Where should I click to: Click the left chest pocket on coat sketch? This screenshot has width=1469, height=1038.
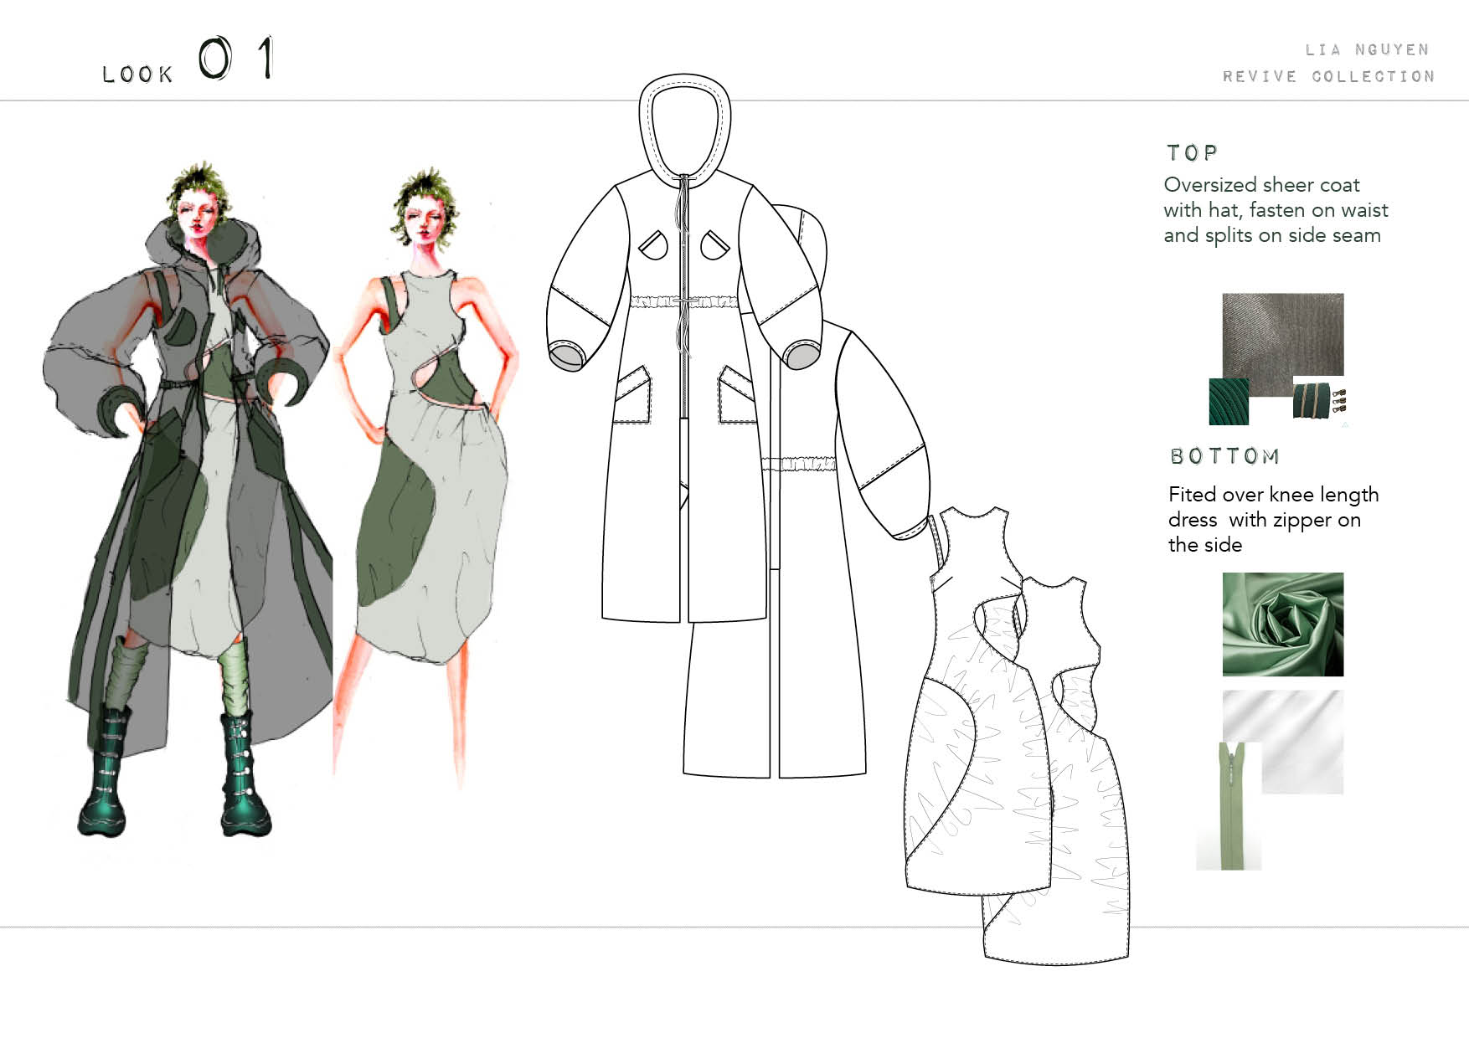(653, 244)
